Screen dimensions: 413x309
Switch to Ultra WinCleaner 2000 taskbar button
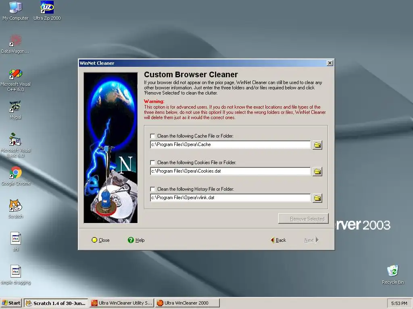point(187,303)
